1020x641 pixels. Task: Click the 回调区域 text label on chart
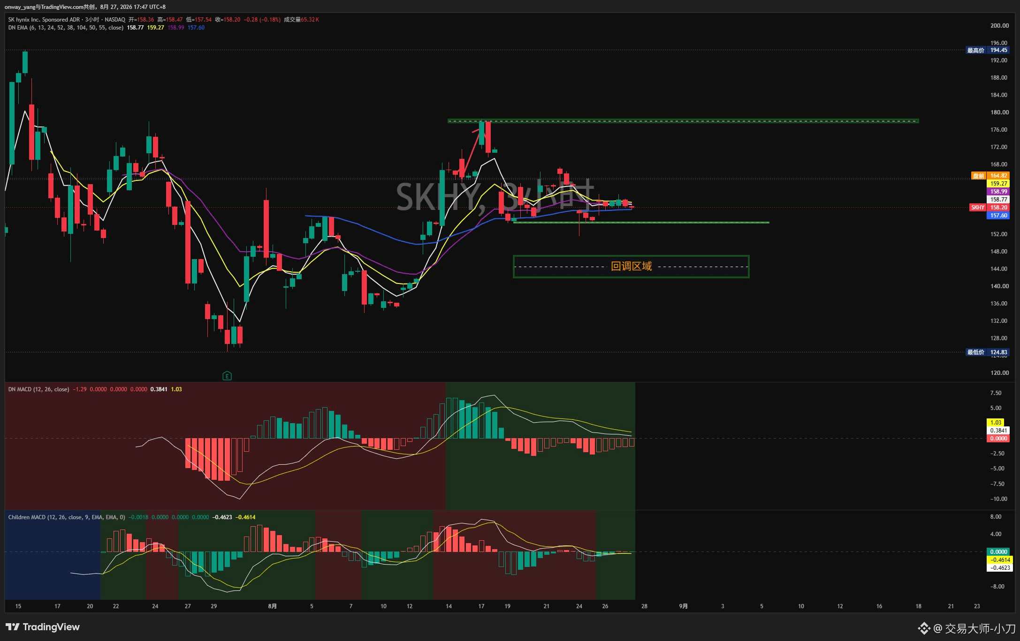(631, 266)
